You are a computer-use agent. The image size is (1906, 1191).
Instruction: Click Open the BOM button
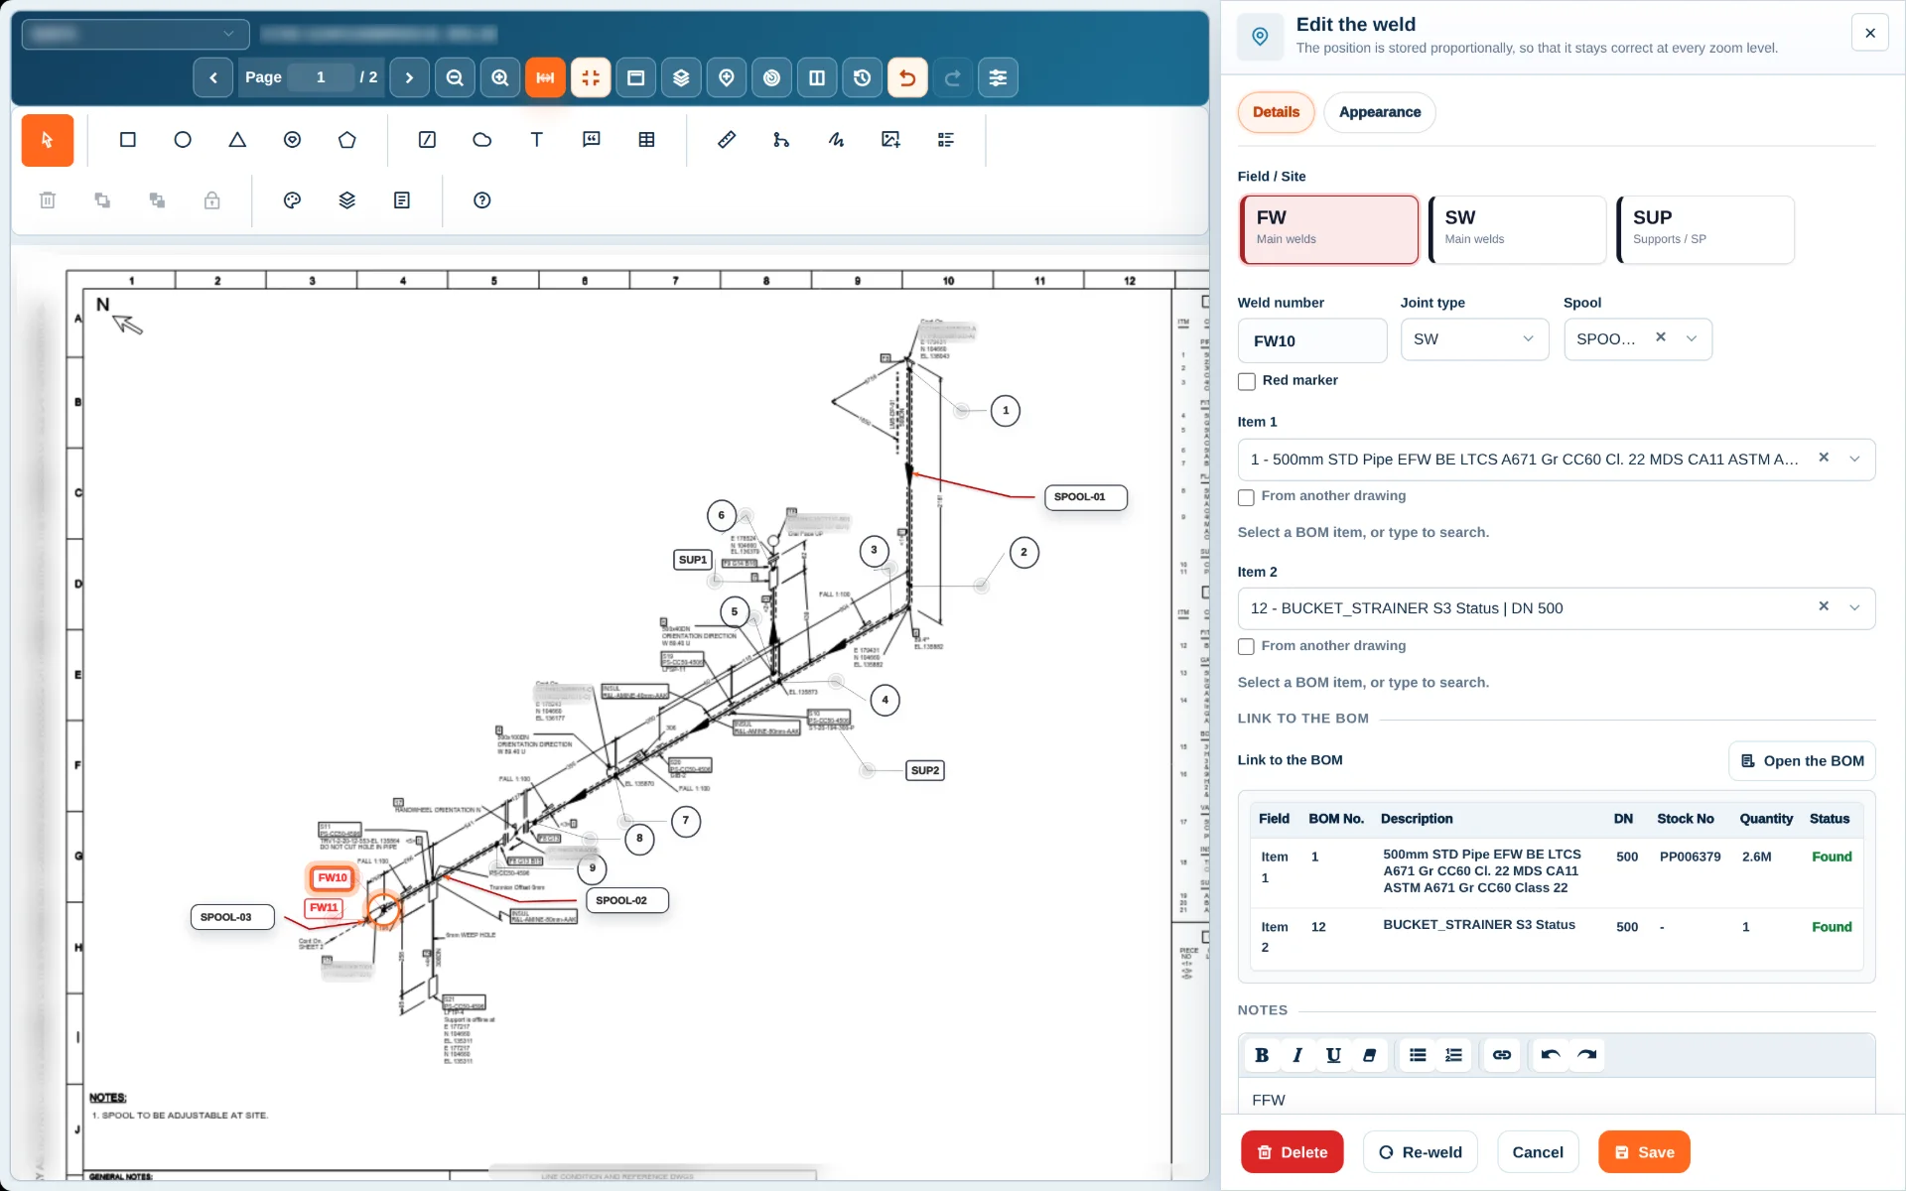1802,761
